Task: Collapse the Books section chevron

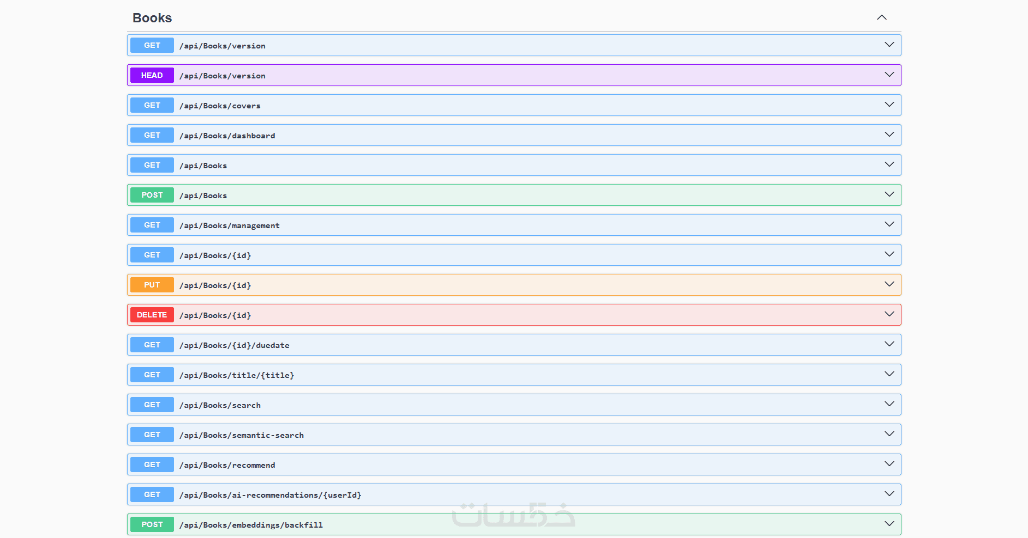Action: [x=882, y=17]
